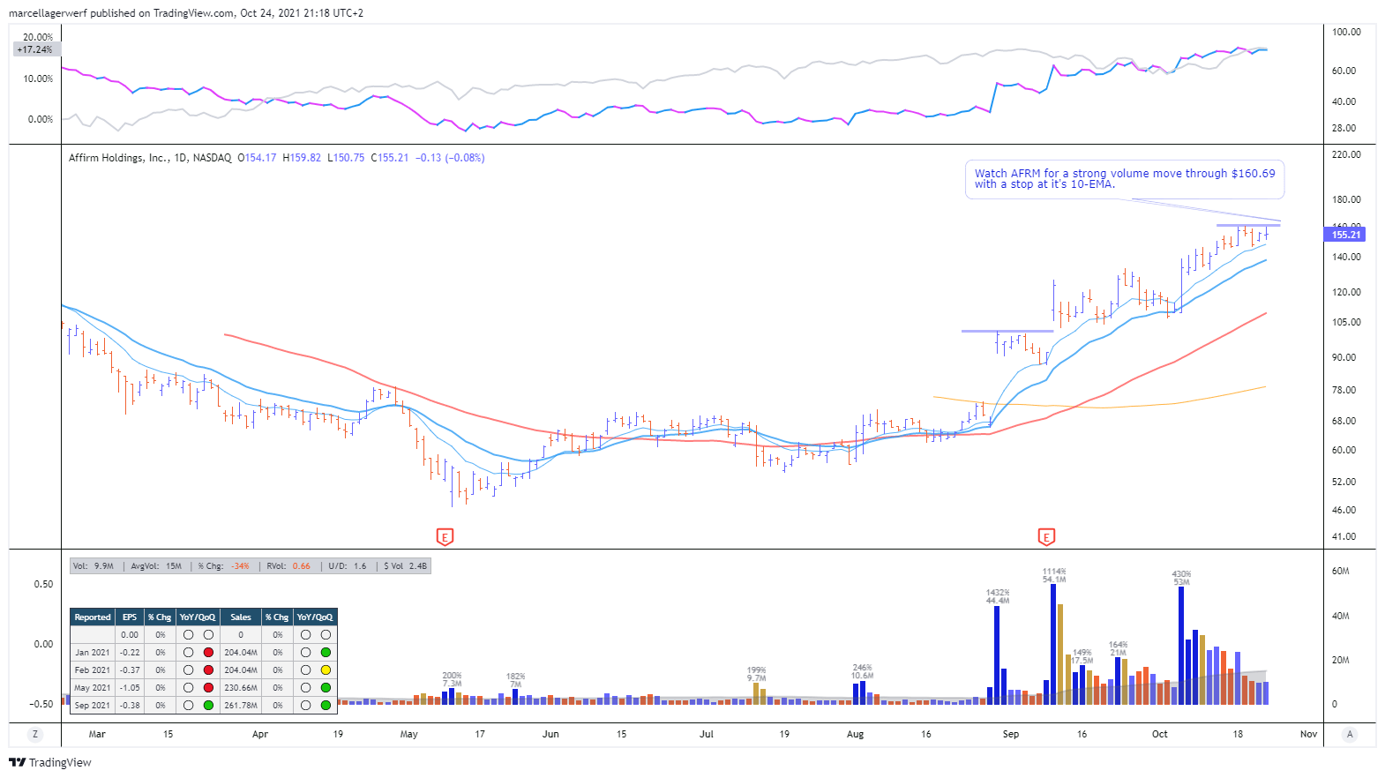Click the 41.00 price axis label
This screenshot has height=778, width=1385.
coord(1344,536)
